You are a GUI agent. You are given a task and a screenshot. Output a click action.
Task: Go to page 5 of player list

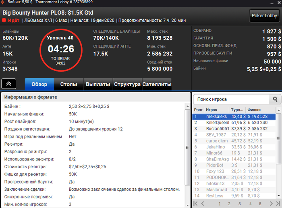pyautogui.click(x=260, y=204)
